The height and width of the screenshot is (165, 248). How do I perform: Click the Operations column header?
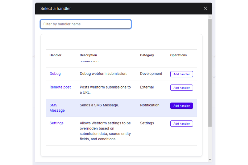pyautogui.click(x=178, y=55)
